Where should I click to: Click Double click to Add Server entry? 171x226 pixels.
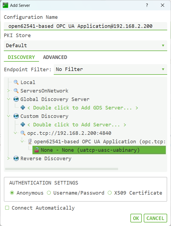tap(77, 124)
